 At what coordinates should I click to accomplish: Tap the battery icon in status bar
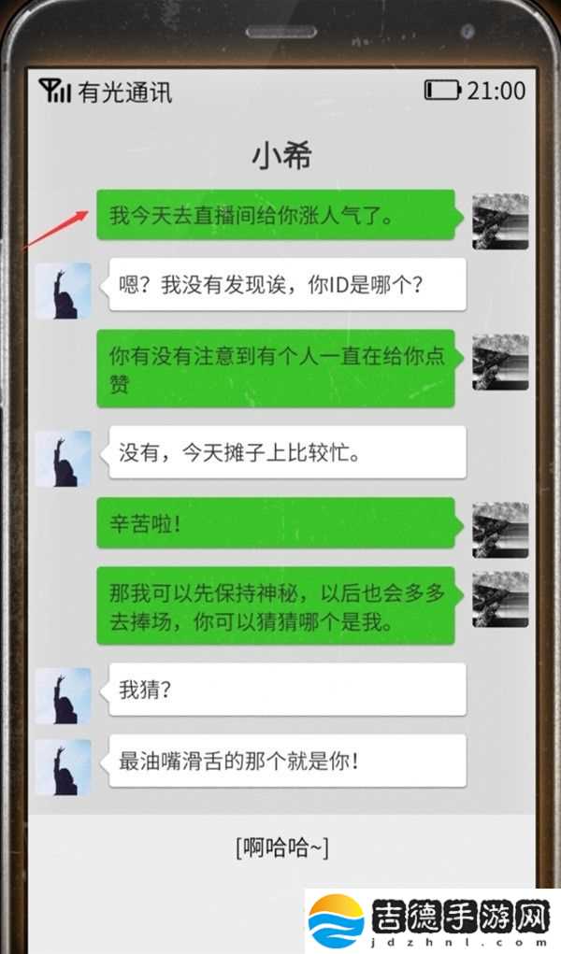pyautogui.click(x=443, y=90)
